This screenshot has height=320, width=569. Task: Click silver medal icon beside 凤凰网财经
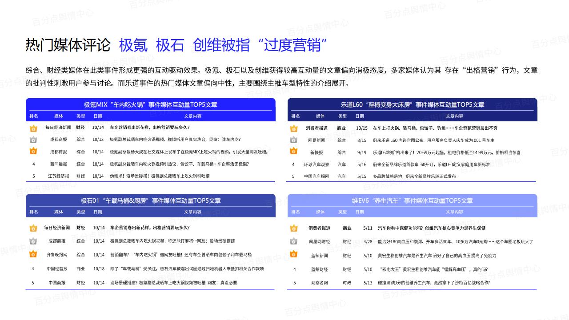click(293, 241)
